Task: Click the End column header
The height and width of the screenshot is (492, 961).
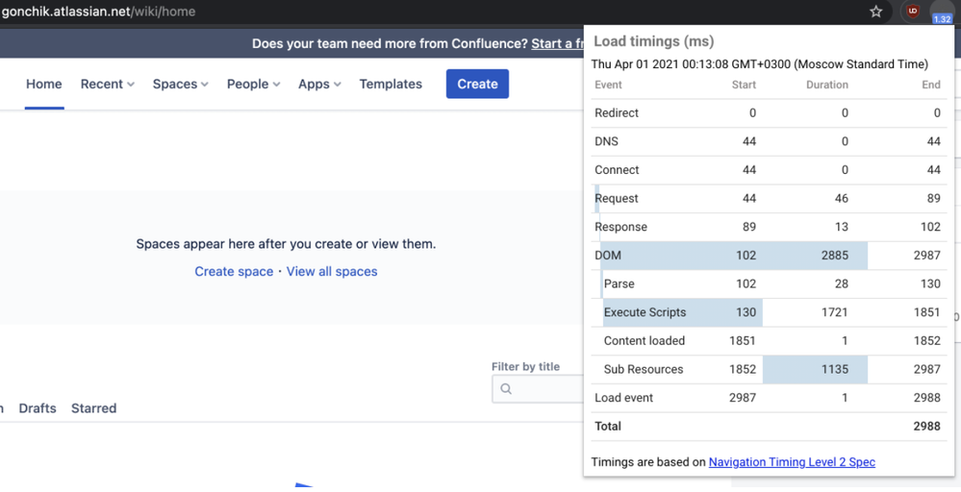Action: click(931, 85)
